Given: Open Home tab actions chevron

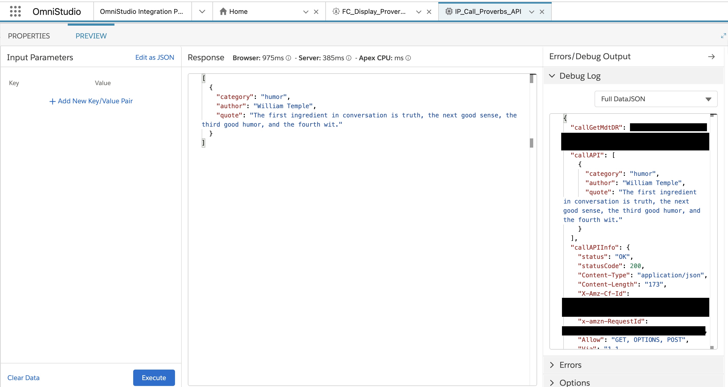Looking at the screenshot, I should pos(306,12).
